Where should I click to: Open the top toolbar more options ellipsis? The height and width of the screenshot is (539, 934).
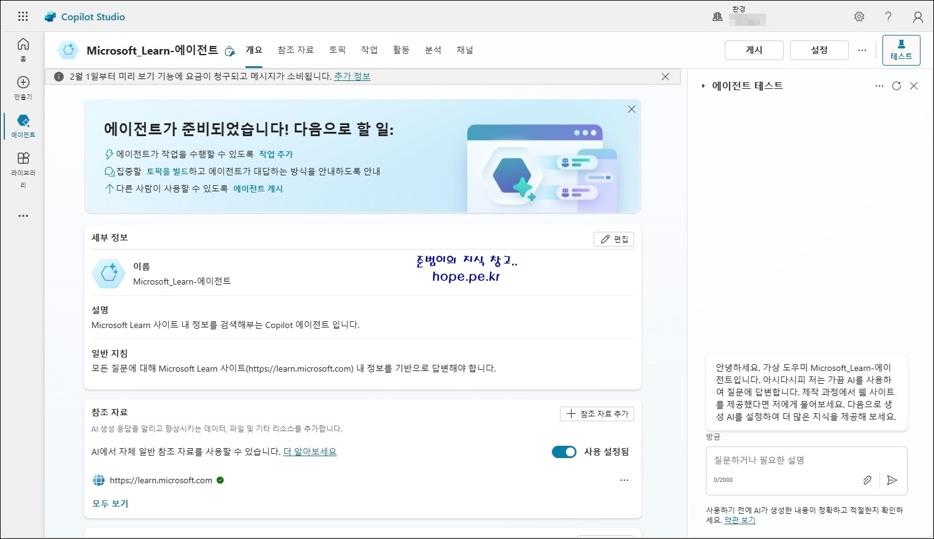tap(862, 50)
